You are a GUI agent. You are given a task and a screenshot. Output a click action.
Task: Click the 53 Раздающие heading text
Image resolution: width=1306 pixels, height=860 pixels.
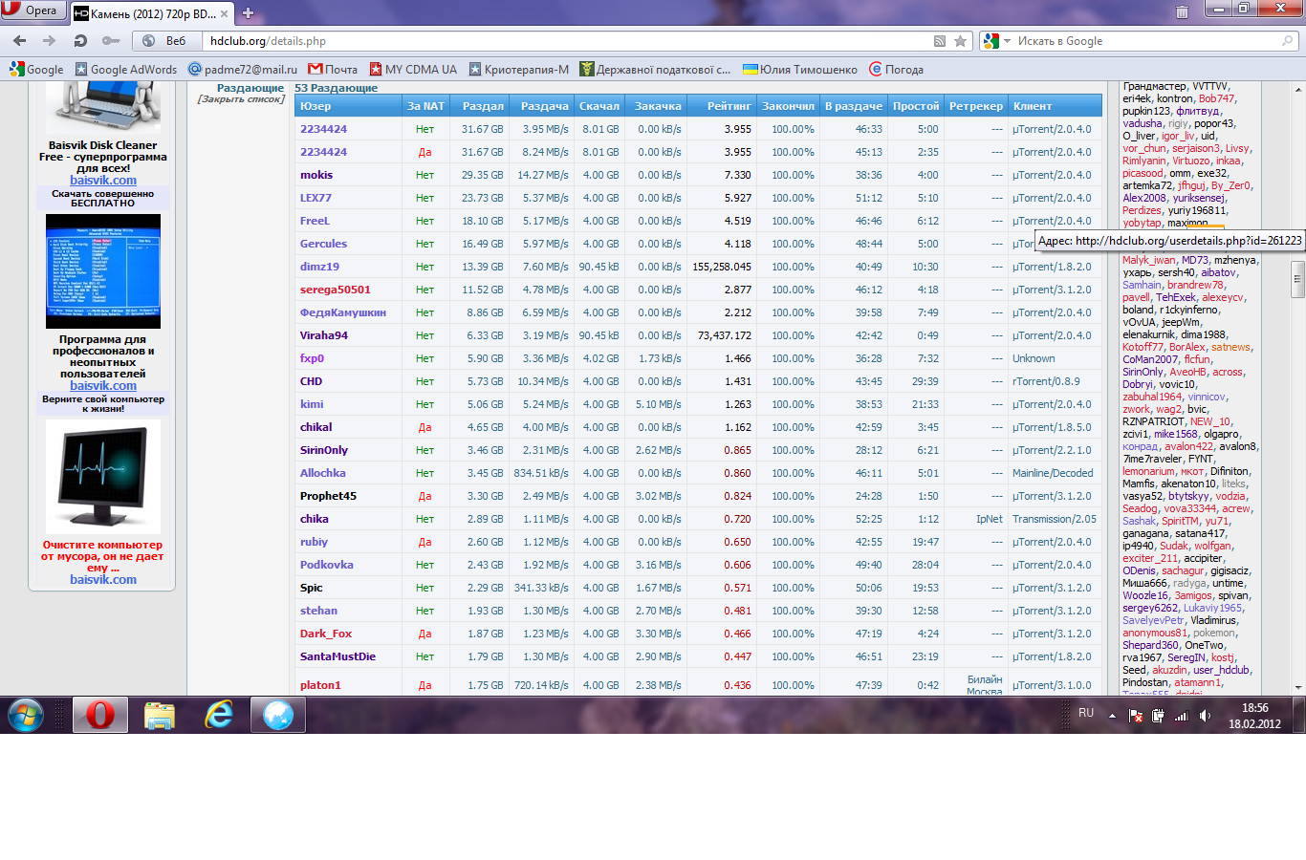(336, 88)
